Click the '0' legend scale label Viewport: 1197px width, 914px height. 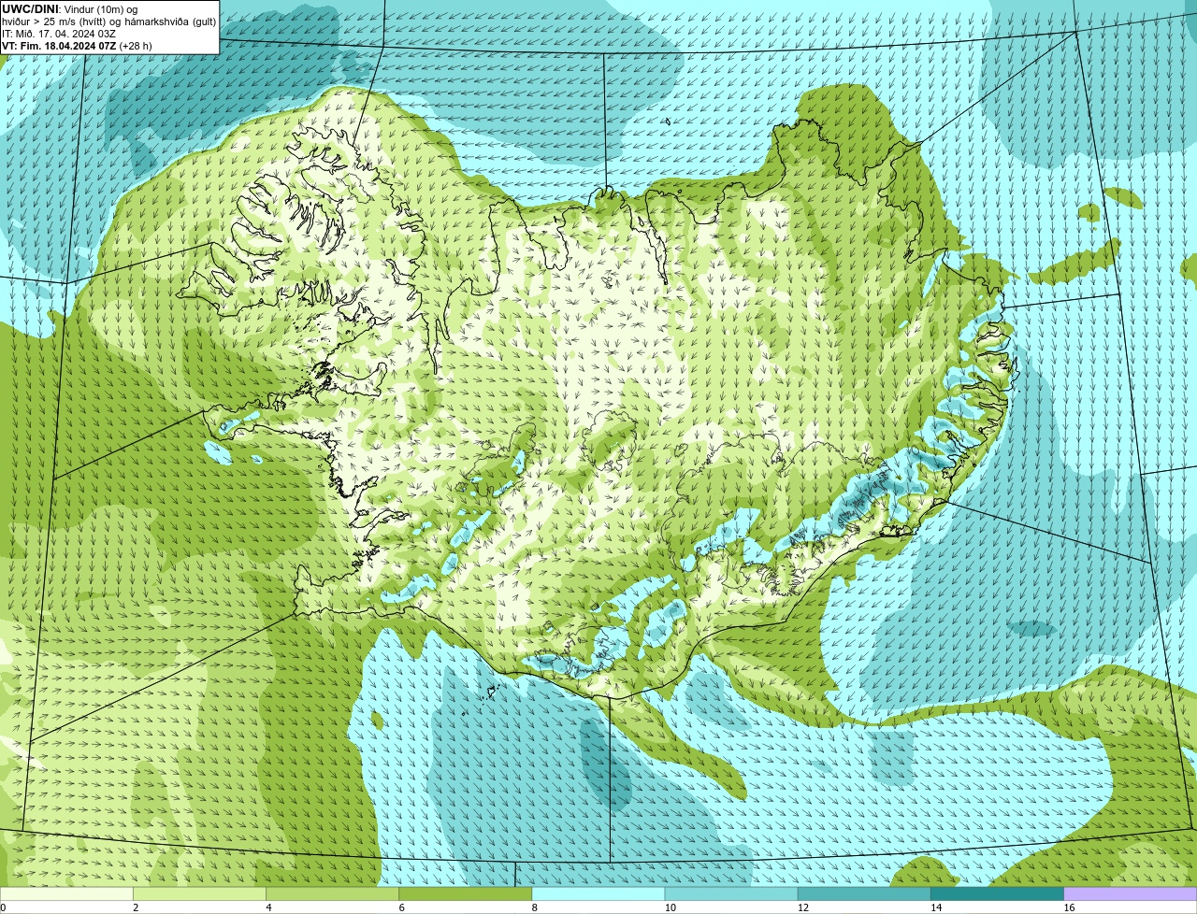click(x=3, y=907)
